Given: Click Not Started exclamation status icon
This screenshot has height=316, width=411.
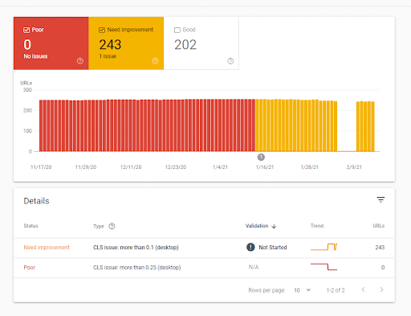Looking at the screenshot, I should coord(250,247).
